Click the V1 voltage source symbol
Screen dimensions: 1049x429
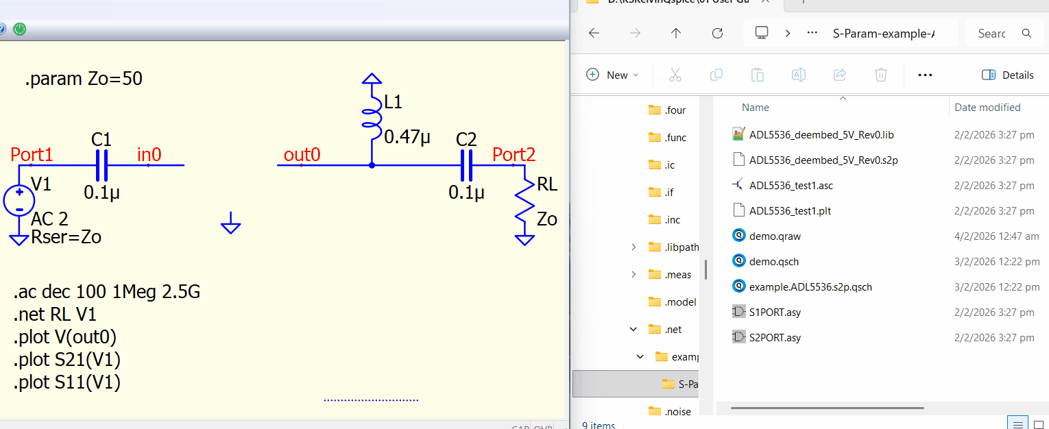[20, 201]
